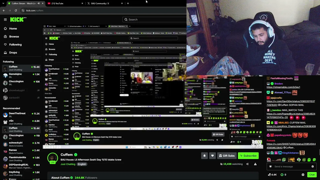Click the English language tag
Image resolution: width=320 pixels, height=180 pixels.
point(82,164)
